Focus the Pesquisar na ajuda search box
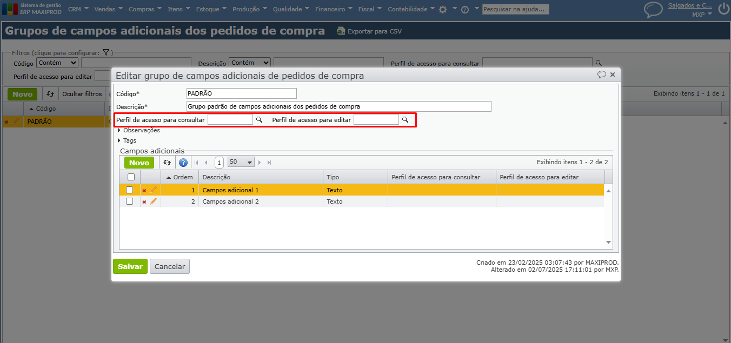Image resolution: width=731 pixels, height=343 pixels. (516, 9)
